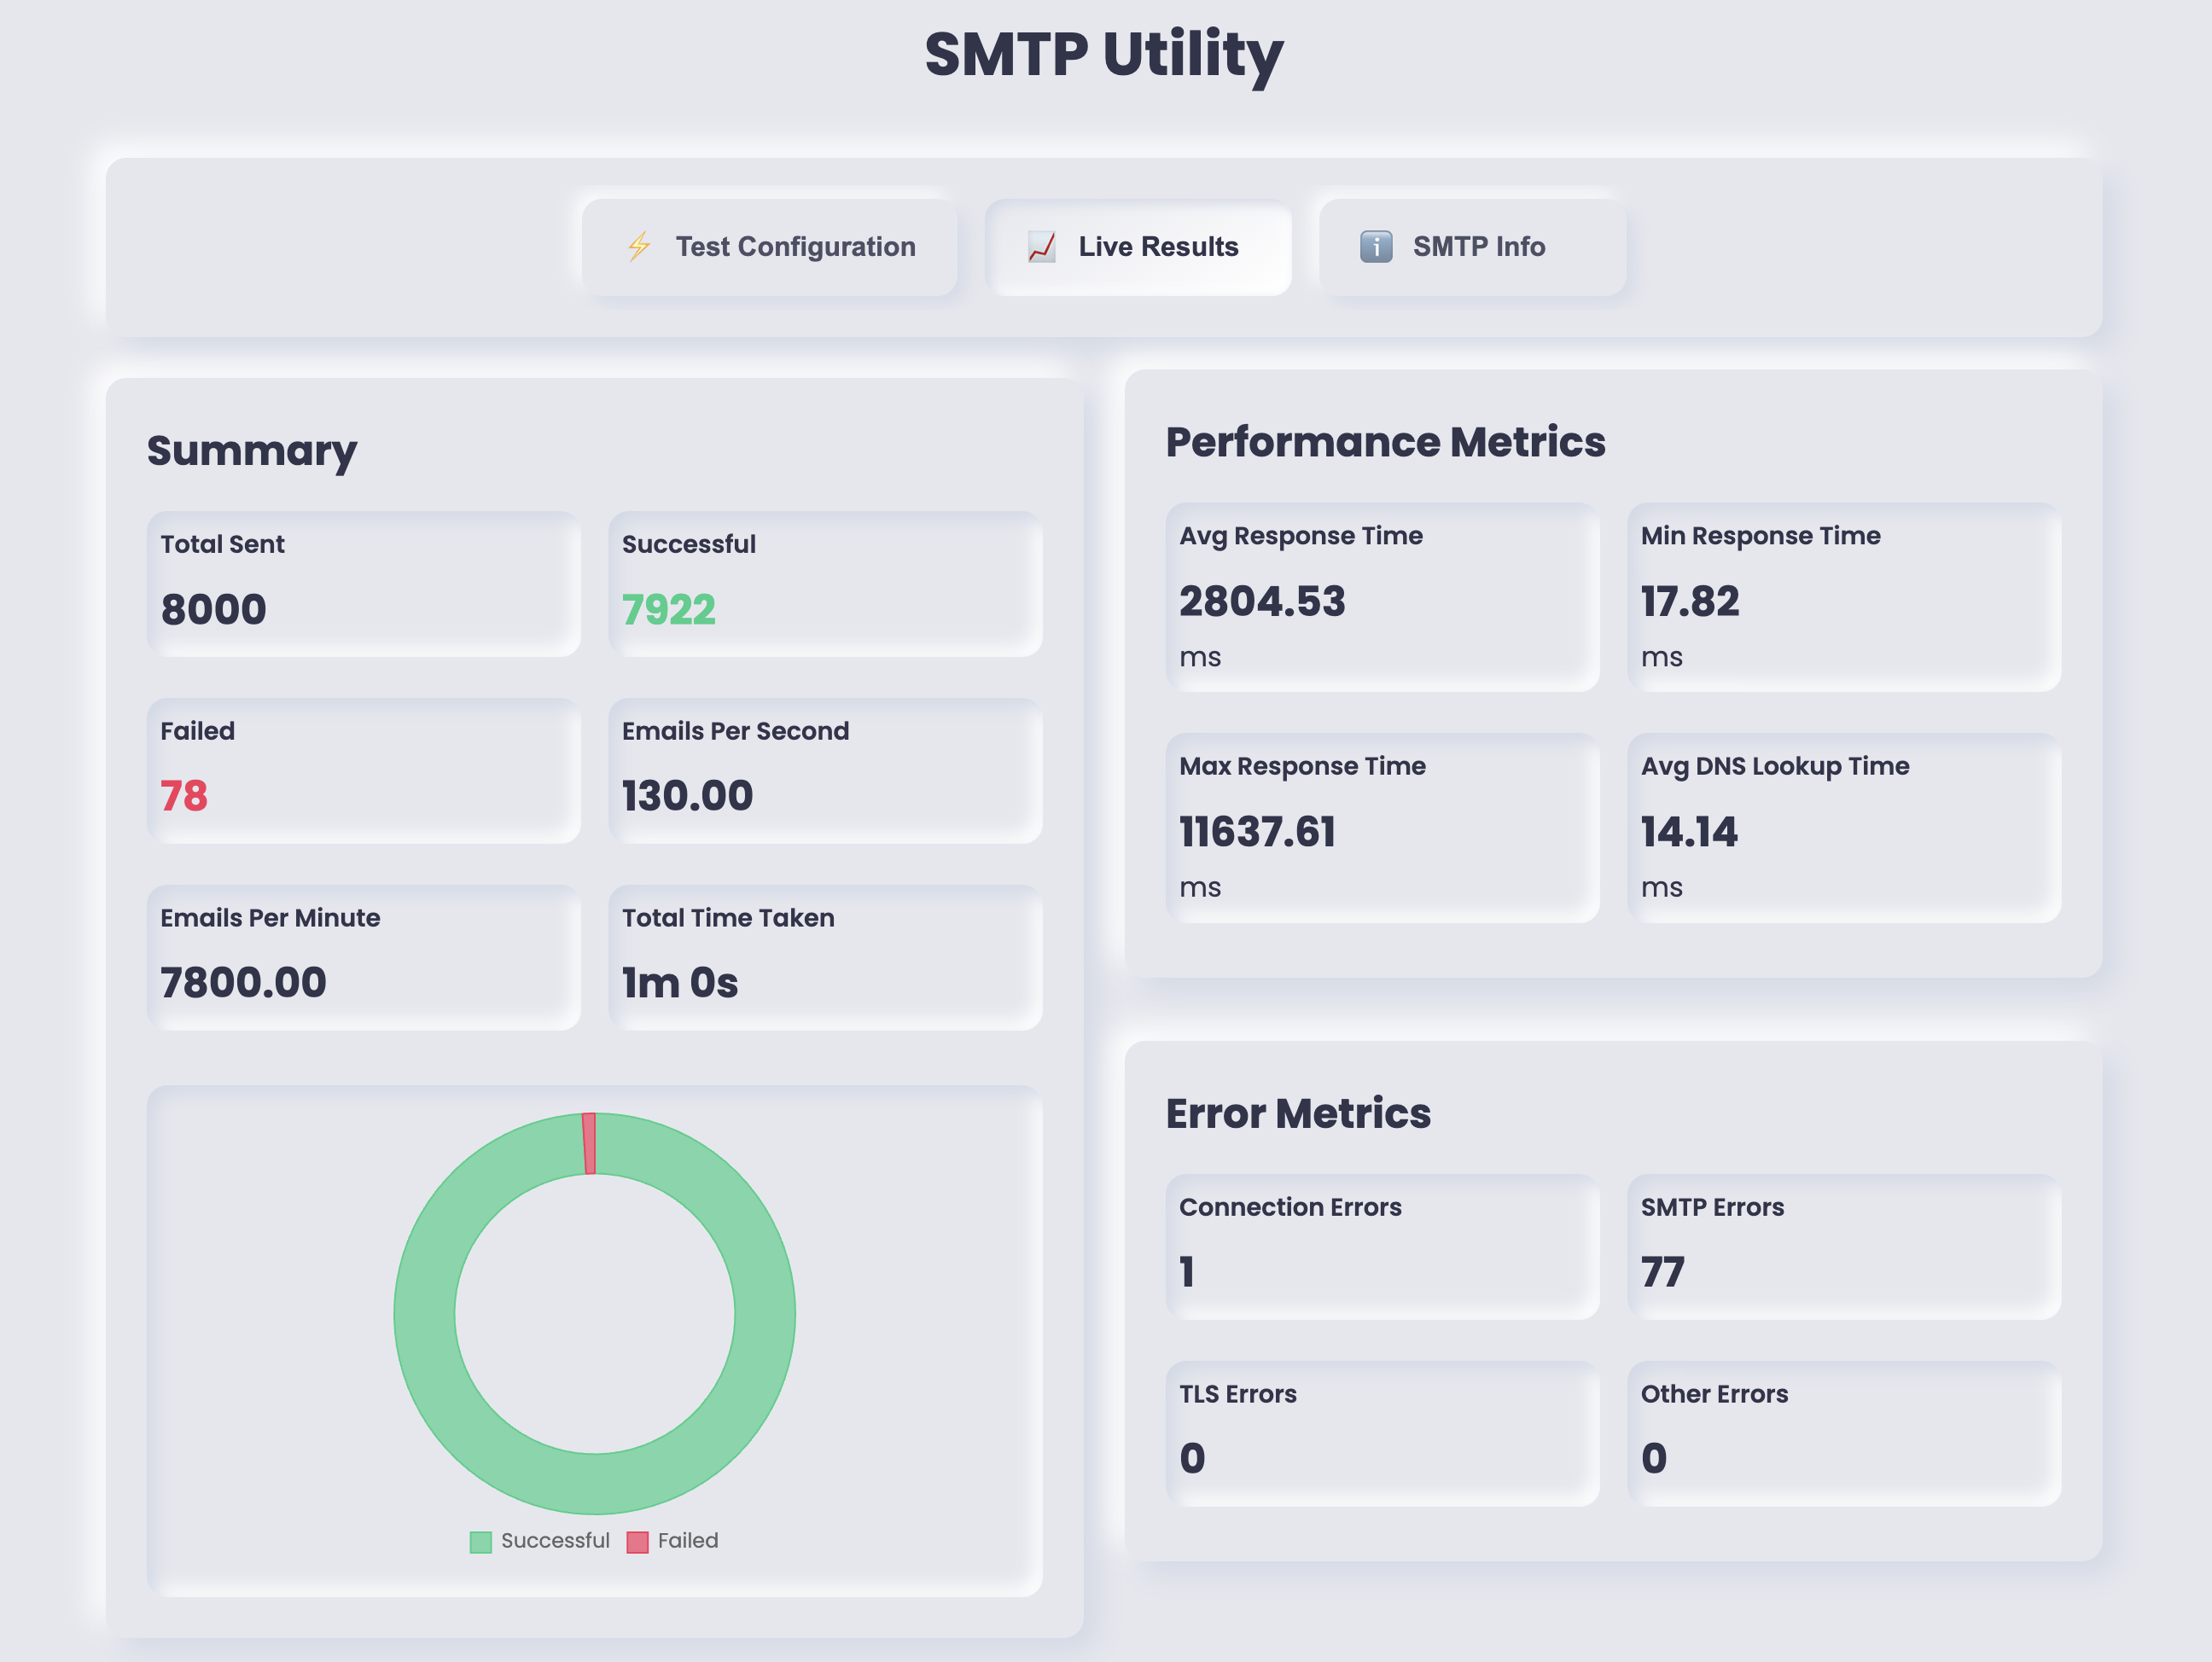Click the chart icon on Live Results
Viewport: 2212px width, 1662px height.
(1041, 246)
